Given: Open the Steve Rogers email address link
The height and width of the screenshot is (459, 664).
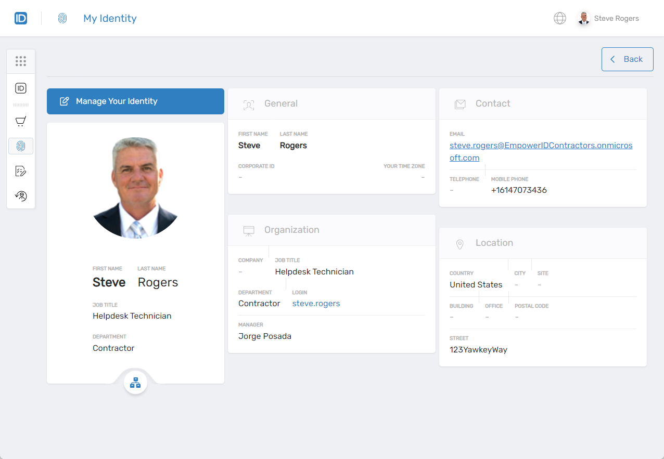Looking at the screenshot, I should pos(541,151).
